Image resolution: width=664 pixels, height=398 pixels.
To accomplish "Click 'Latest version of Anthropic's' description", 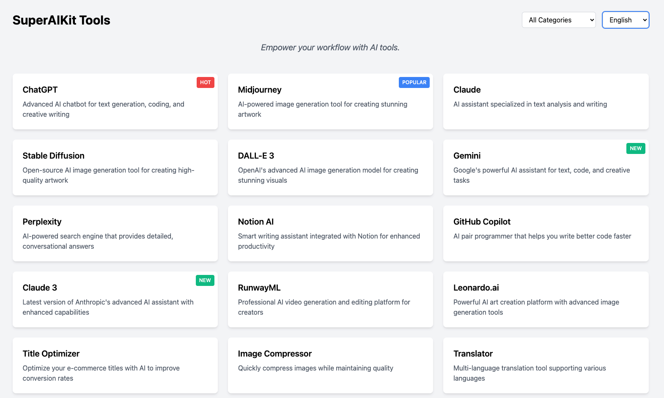I will pyautogui.click(x=108, y=307).
